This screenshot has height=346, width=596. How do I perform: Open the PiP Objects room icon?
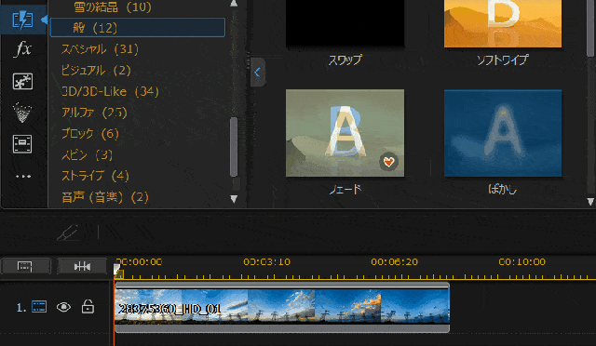tap(22, 81)
